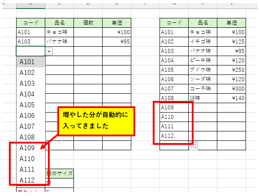Click the 謎味 product name cell
This screenshot has height=196, width=259.
tap(203, 98)
